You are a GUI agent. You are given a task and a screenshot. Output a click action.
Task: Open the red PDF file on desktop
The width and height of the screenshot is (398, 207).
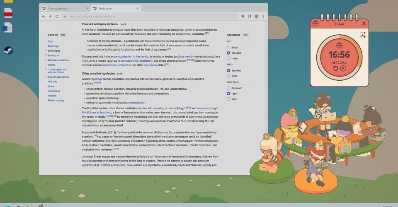point(8,13)
